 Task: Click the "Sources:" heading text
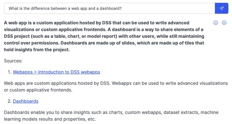pyautogui.click(x=13, y=61)
